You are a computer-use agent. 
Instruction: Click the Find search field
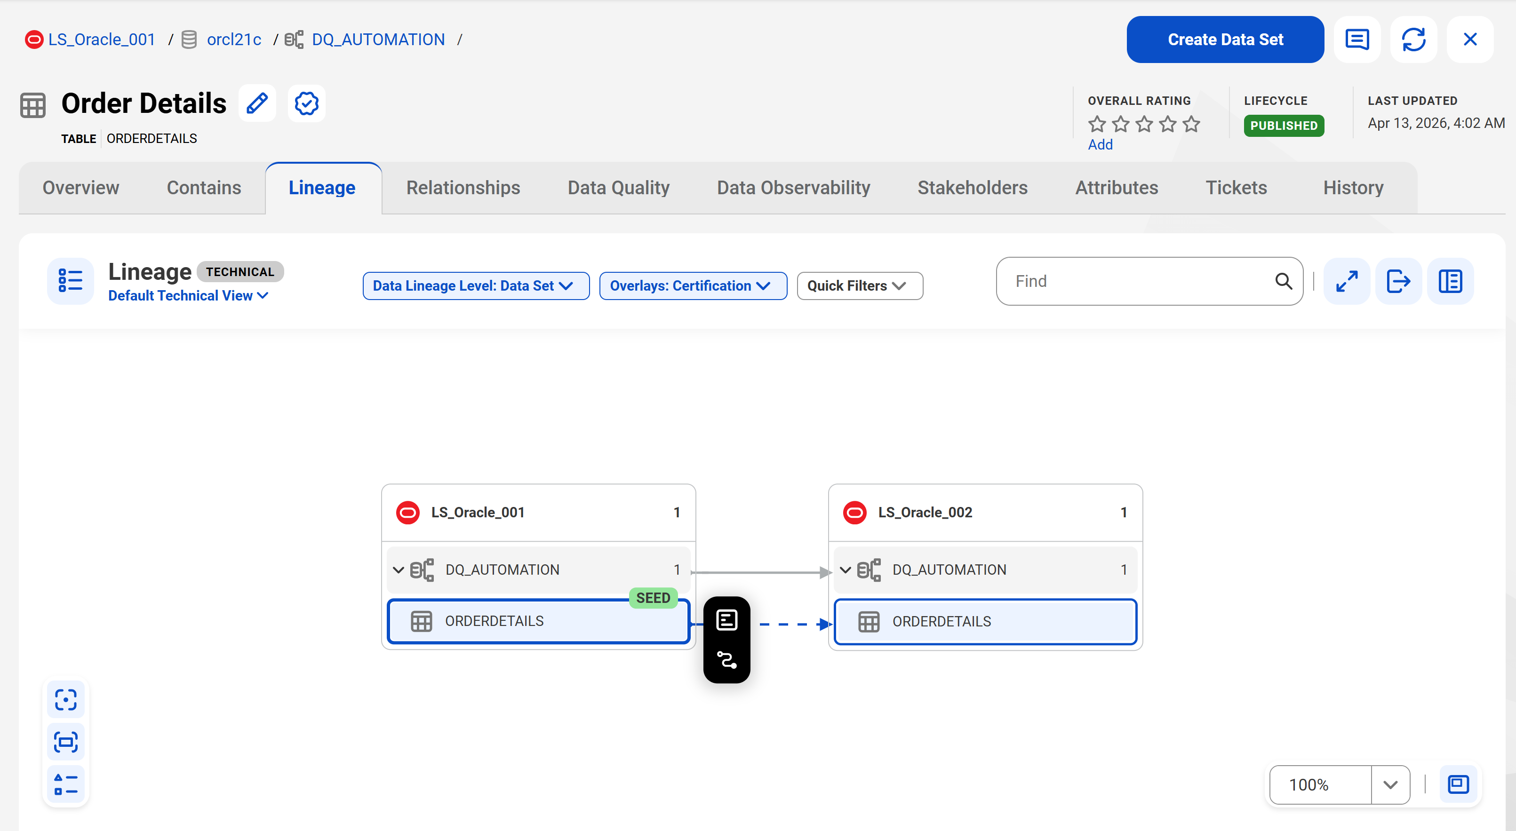click(x=1149, y=281)
